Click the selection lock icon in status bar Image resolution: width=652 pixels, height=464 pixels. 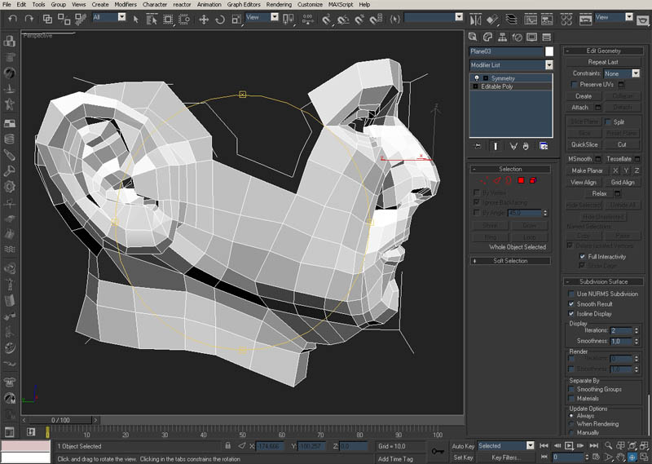tap(230, 446)
